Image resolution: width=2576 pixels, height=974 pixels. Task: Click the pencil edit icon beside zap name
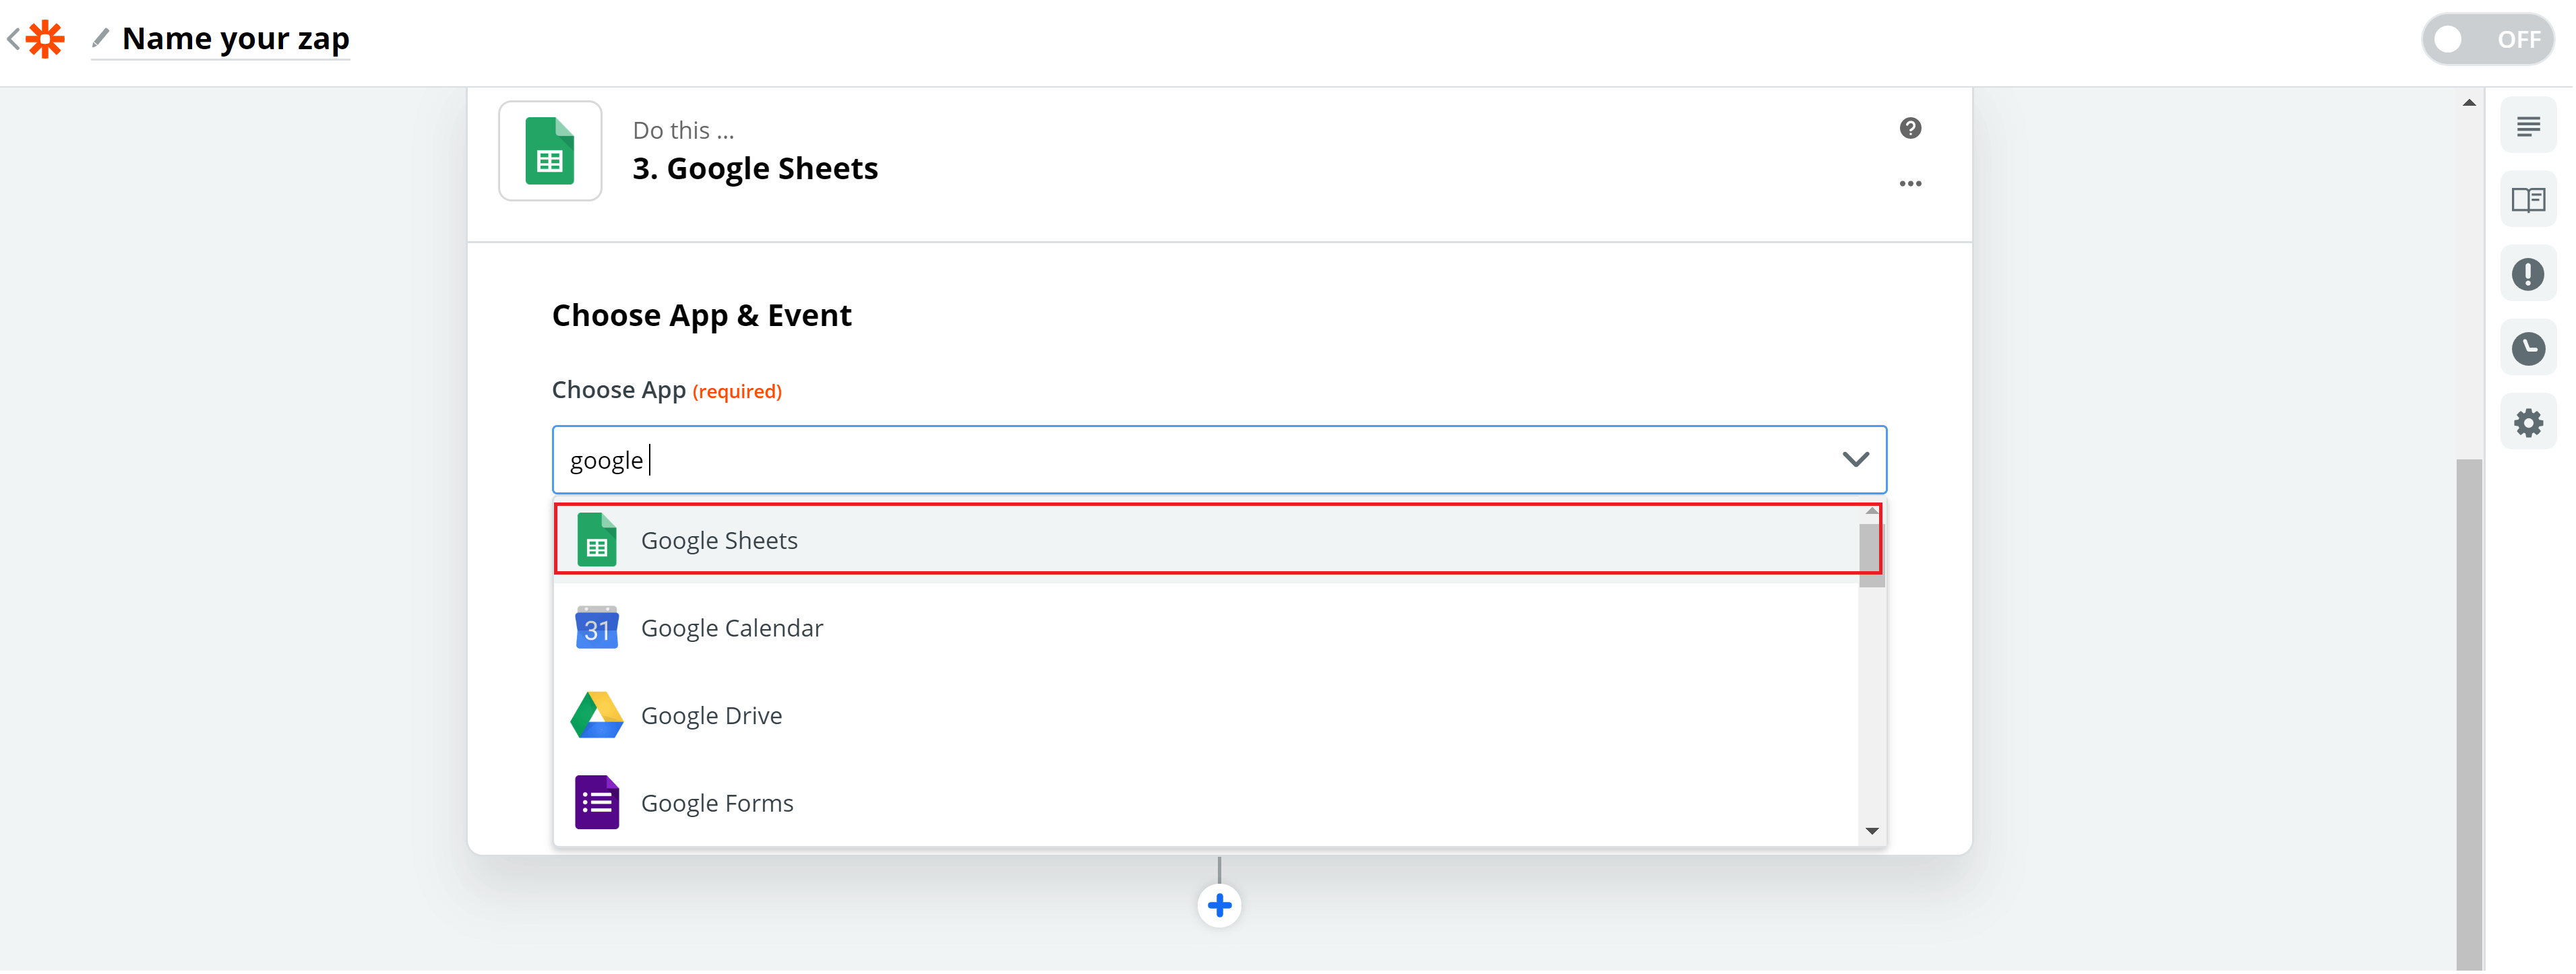[x=100, y=38]
